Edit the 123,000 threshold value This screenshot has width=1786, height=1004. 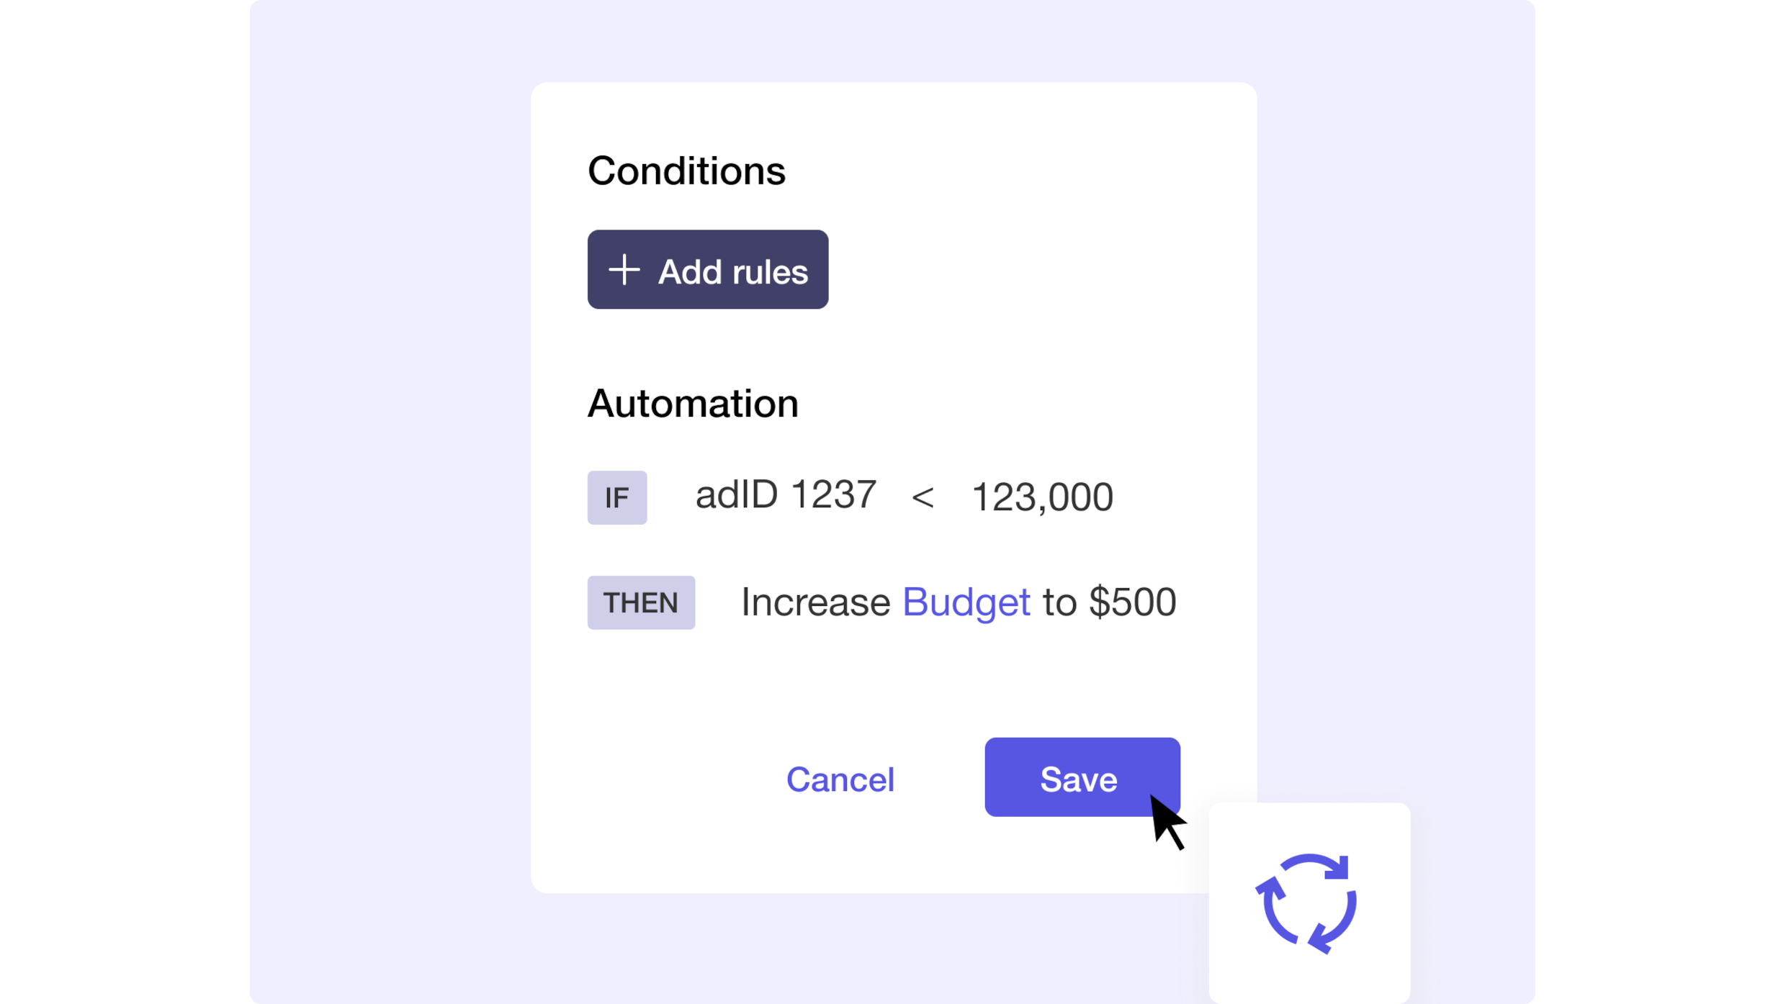pyautogui.click(x=1042, y=497)
